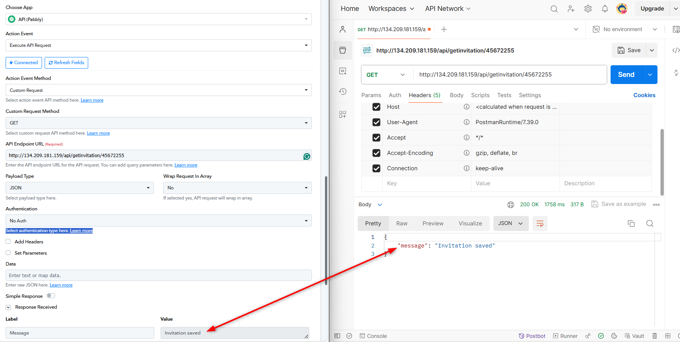Screen dimensions: 680x342
Task: Open the Payload Type dropdown
Action: 80,188
